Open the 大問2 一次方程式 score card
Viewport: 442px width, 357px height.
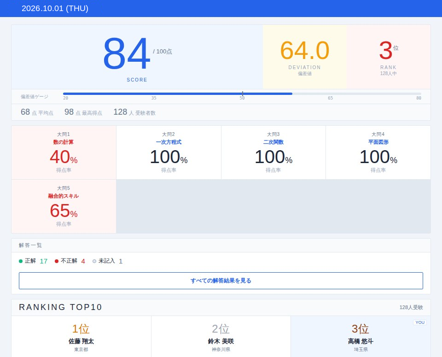(x=169, y=152)
